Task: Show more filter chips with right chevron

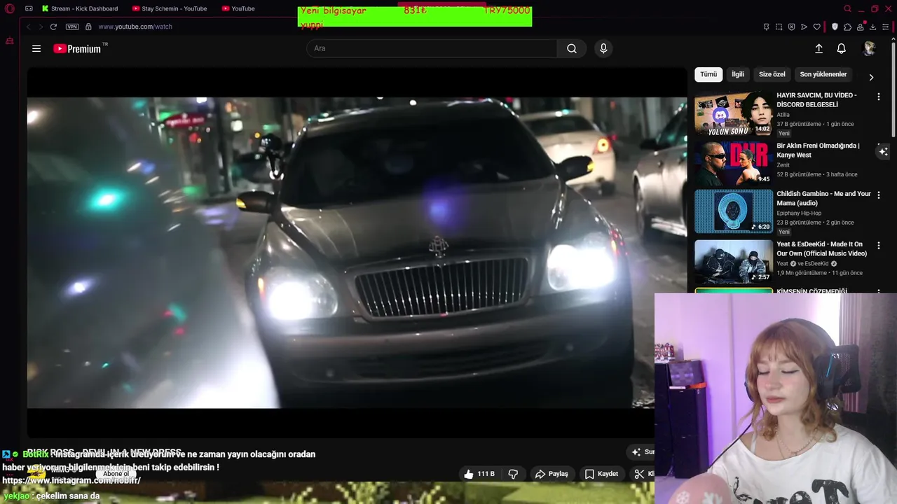Action: coord(871,77)
